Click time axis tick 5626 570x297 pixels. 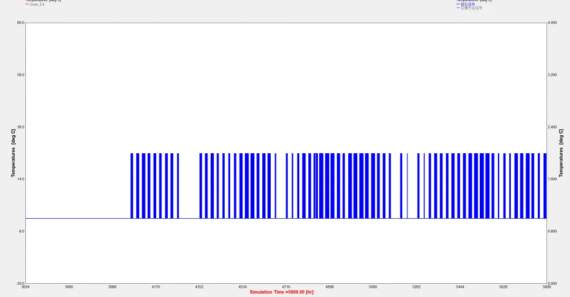pos(503,287)
